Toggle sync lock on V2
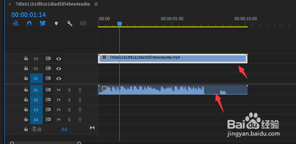Viewport: 296px width, 144px height. click(48, 68)
